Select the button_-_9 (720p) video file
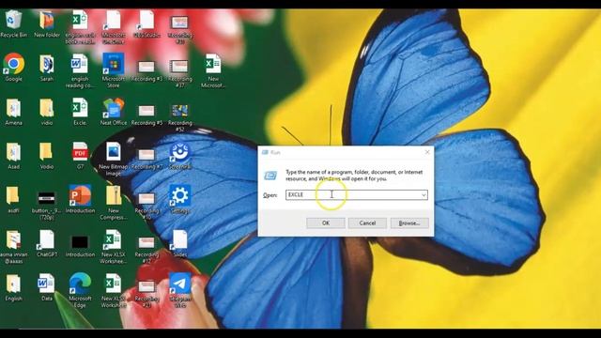 [x=47, y=206]
